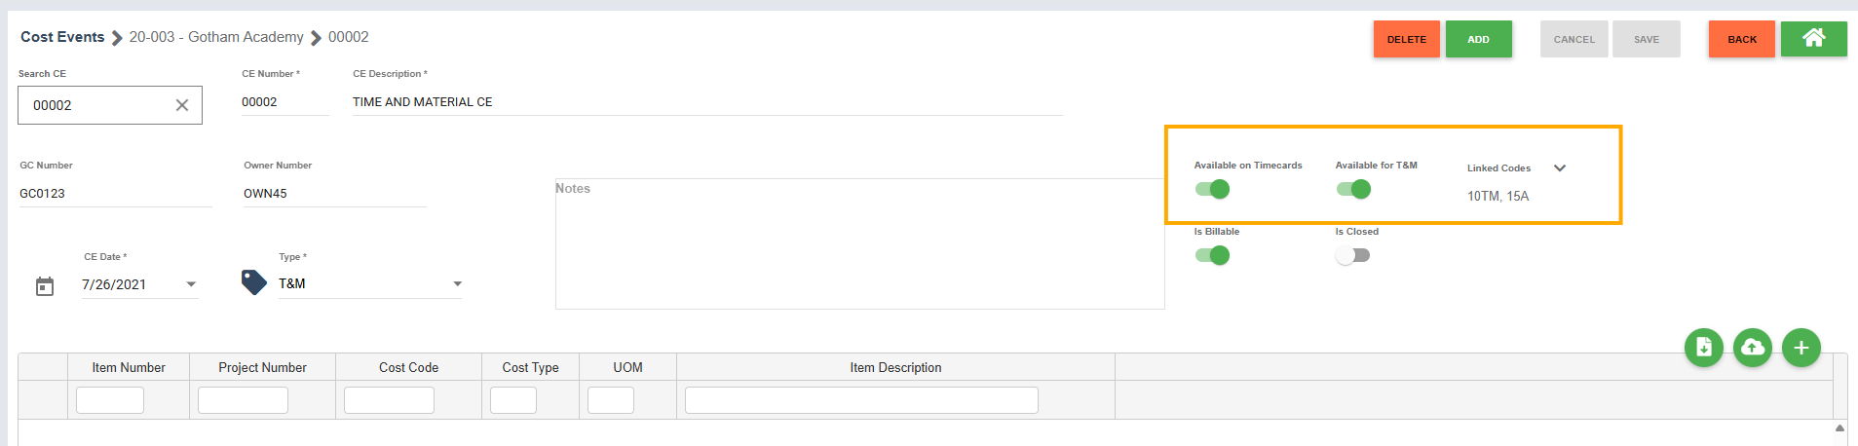Disable the Available for T&M switch
The width and height of the screenshot is (1858, 446).
[1354, 189]
